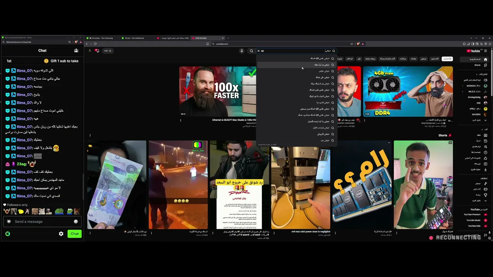Open the POWR statement Short thumbnail
The height and width of the screenshot is (277, 493).
(239, 185)
